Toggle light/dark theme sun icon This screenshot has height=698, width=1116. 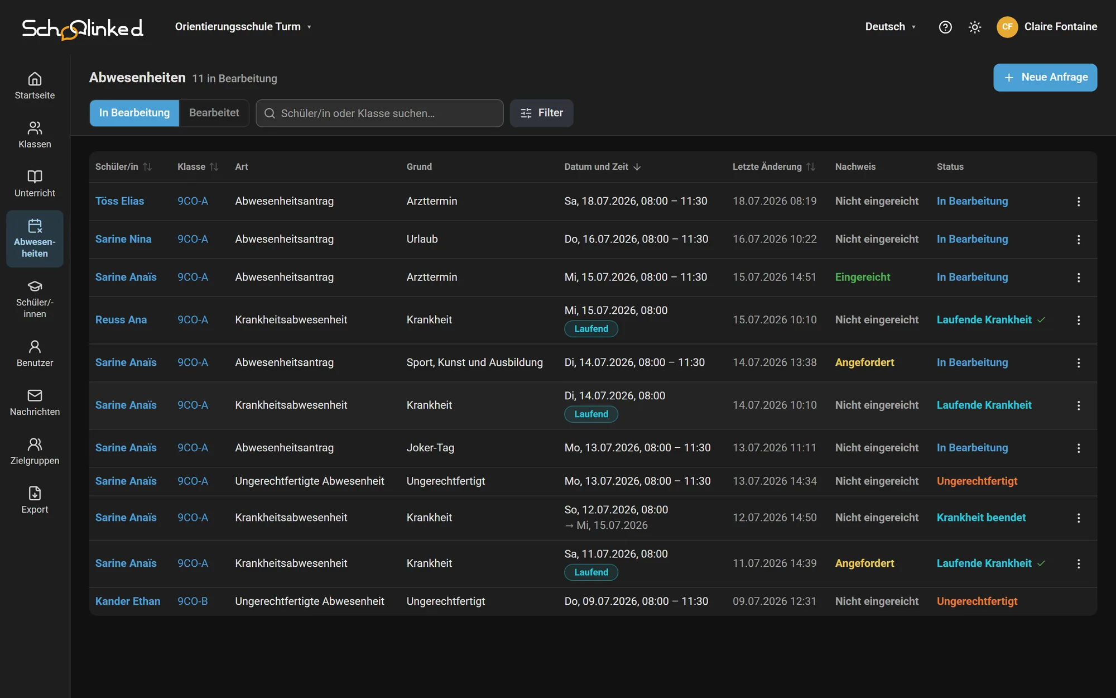click(975, 27)
